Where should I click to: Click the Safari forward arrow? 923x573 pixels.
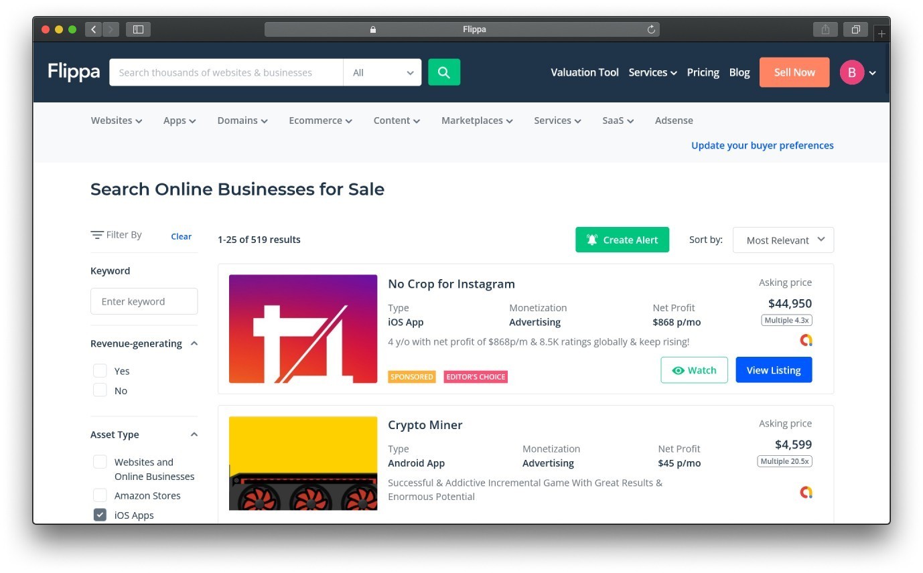[x=111, y=29]
